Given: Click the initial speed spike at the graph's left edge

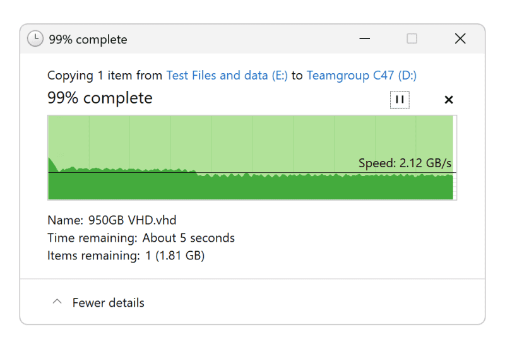Looking at the screenshot, I should (52, 164).
